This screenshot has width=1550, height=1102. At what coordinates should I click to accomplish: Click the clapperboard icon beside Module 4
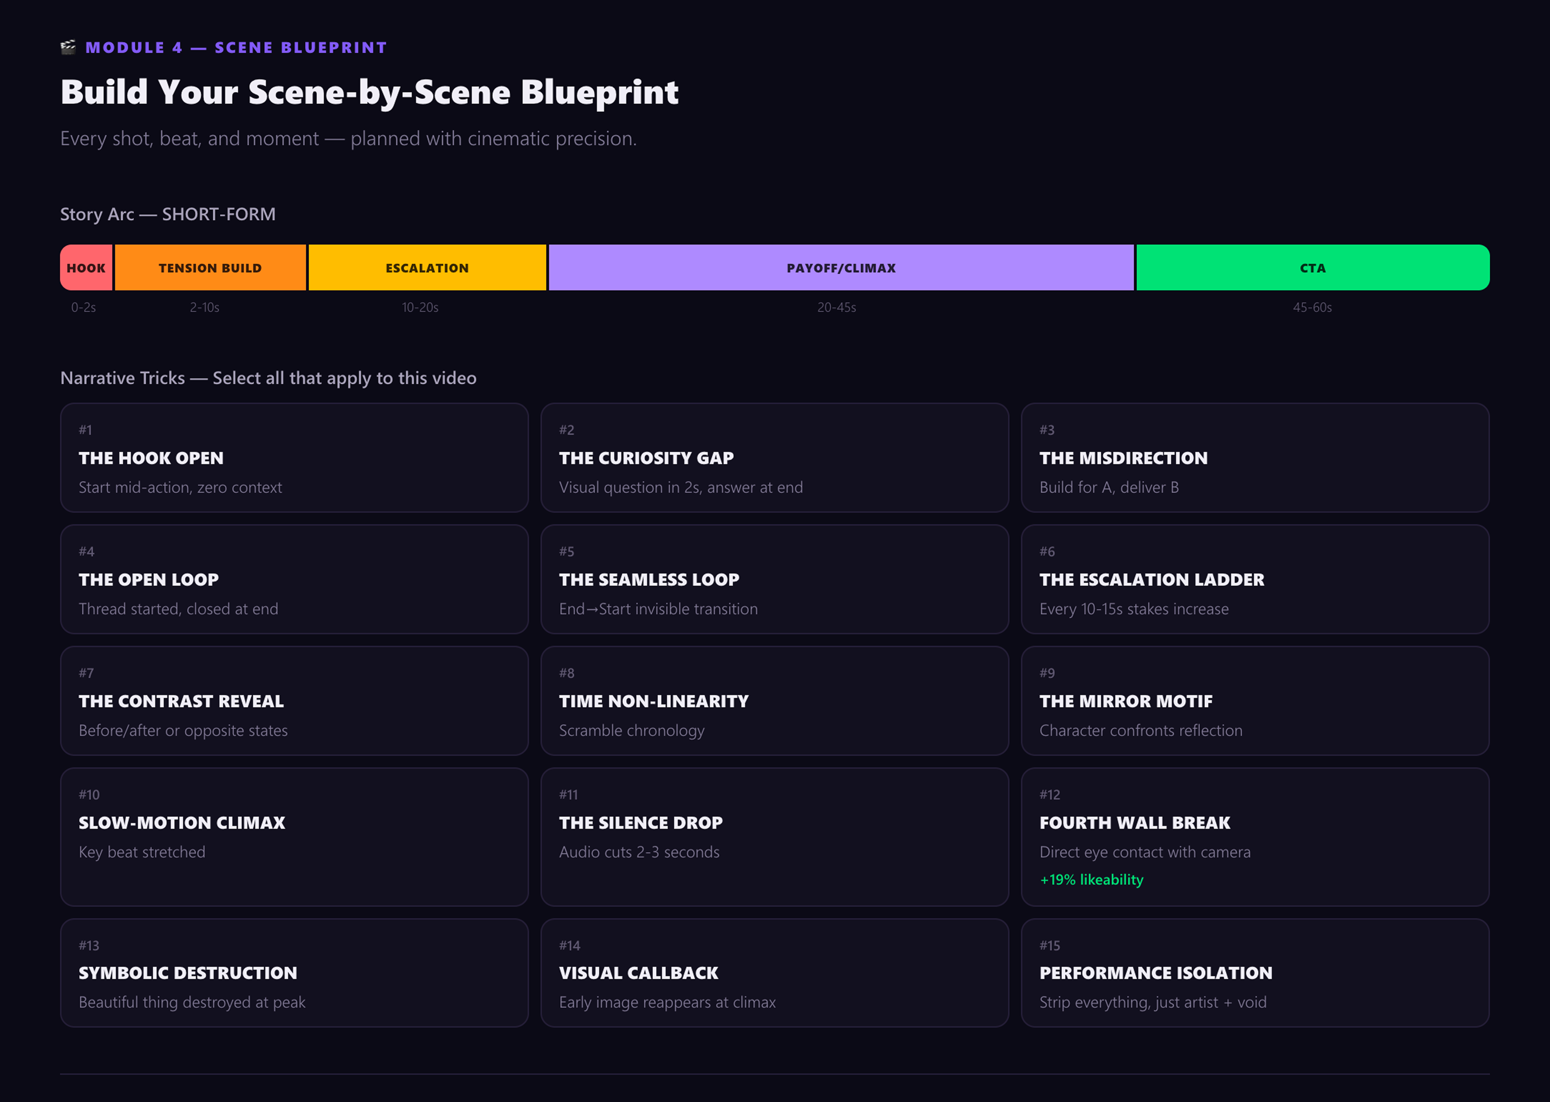pyautogui.click(x=68, y=47)
